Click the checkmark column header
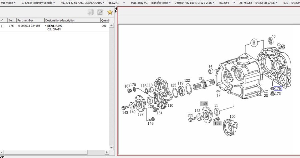The width and height of the screenshot is (300, 158). click(2, 20)
